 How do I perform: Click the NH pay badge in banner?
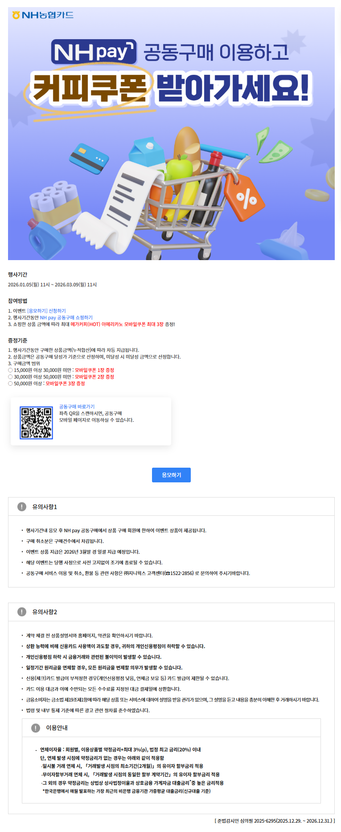[94, 52]
